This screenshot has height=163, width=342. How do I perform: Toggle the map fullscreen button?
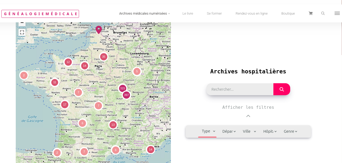22,32
